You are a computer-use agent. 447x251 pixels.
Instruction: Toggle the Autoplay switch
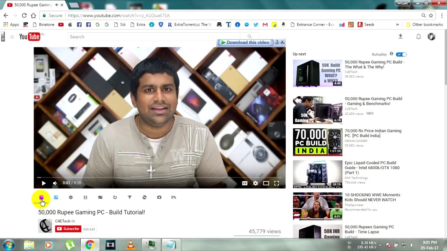pyautogui.click(x=401, y=54)
